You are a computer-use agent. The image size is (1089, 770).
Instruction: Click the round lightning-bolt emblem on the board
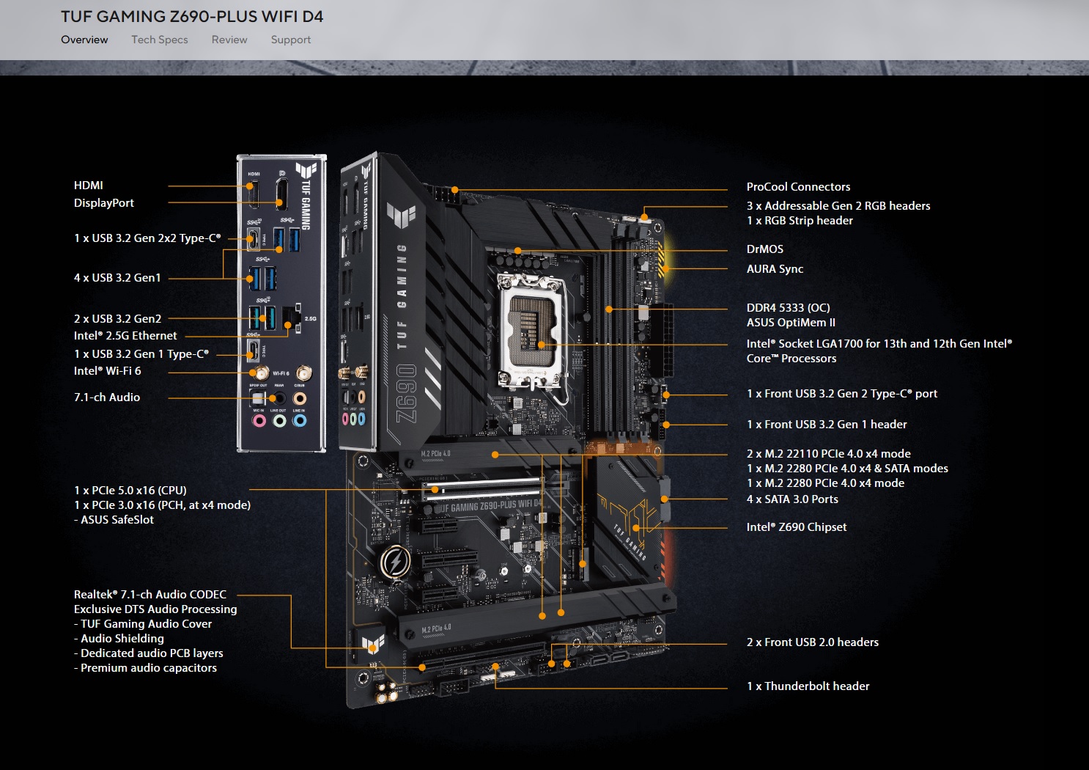point(394,563)
